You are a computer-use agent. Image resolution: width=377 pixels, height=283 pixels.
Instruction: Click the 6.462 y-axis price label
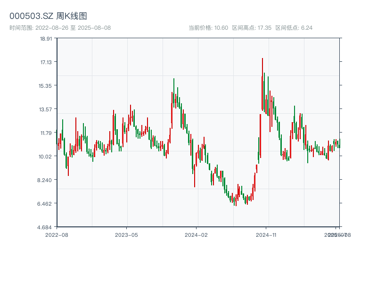[46, 204]
